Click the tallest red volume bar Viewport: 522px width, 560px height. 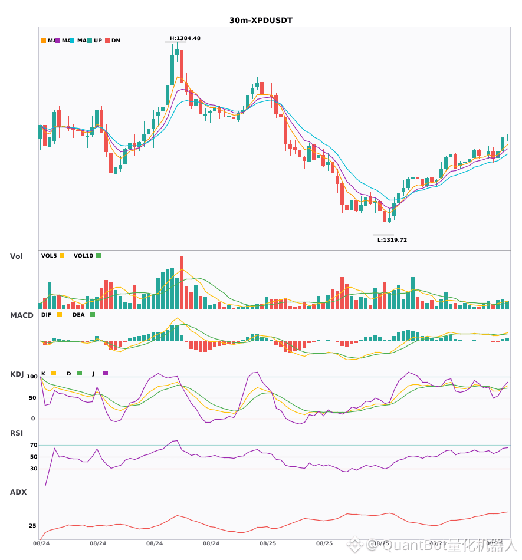pos(182,282)
